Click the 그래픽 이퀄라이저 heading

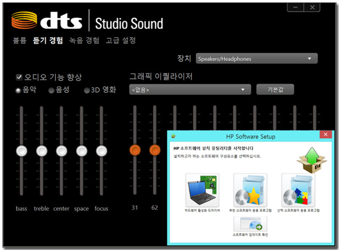pyautogui.click(x=161, y=76)
